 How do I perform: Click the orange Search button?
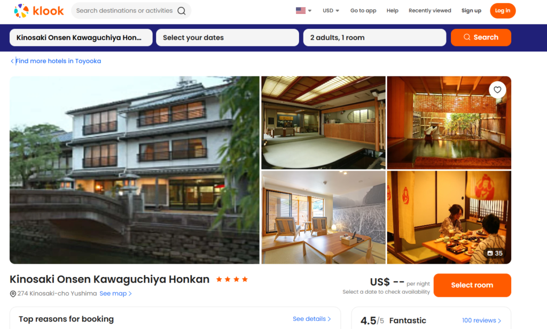point(481,37)
